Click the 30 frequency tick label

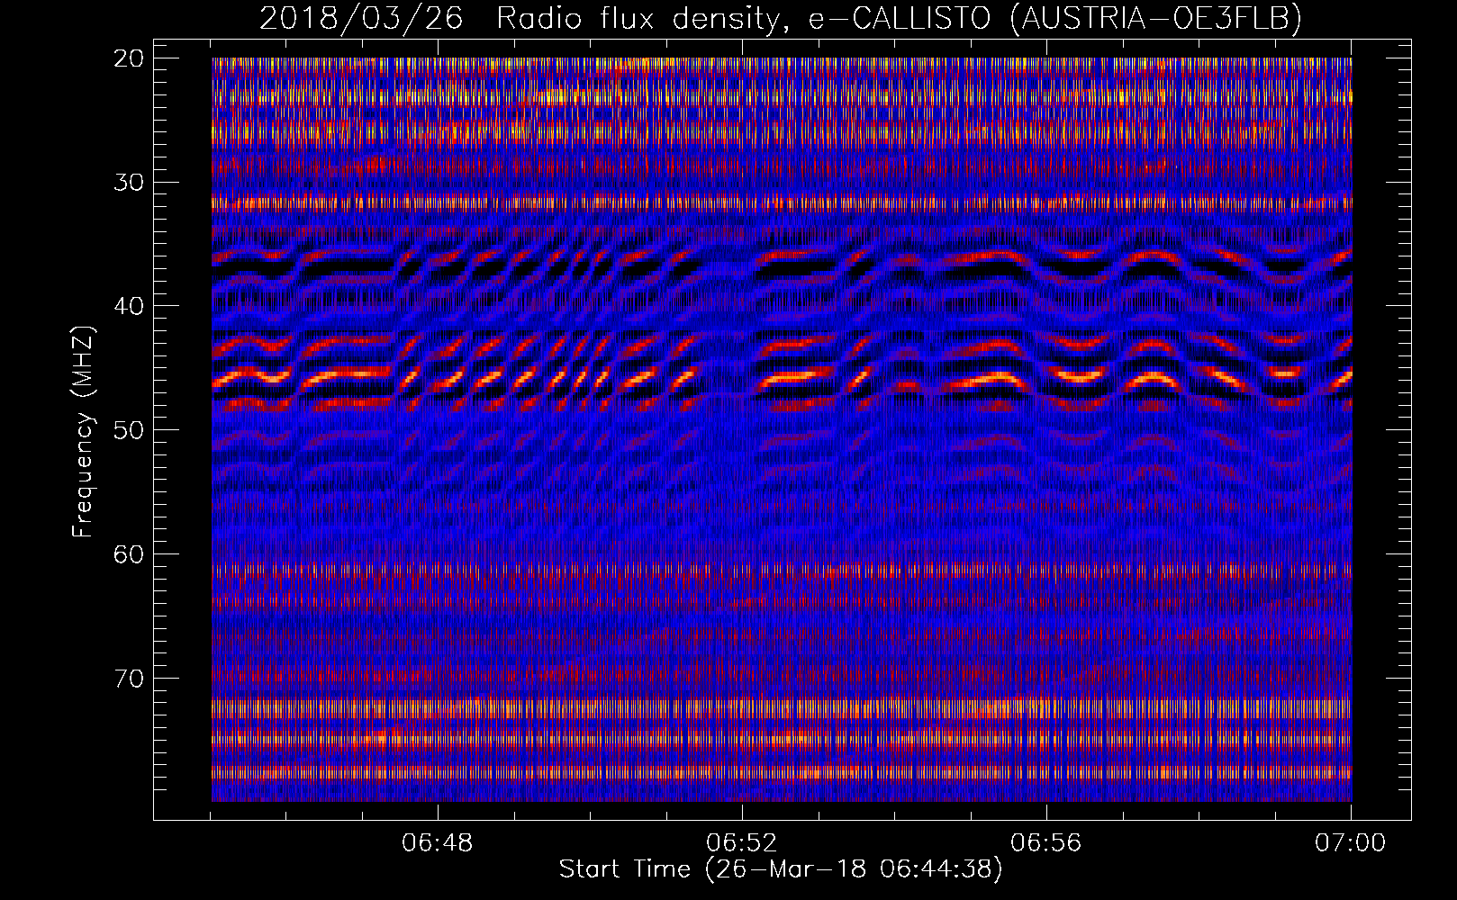[130, 182]
